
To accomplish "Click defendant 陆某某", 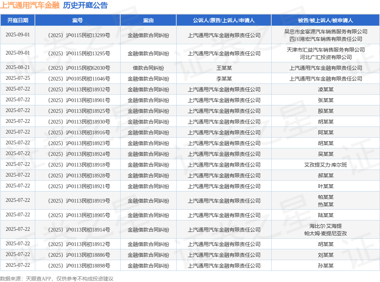I will [326, 215].
